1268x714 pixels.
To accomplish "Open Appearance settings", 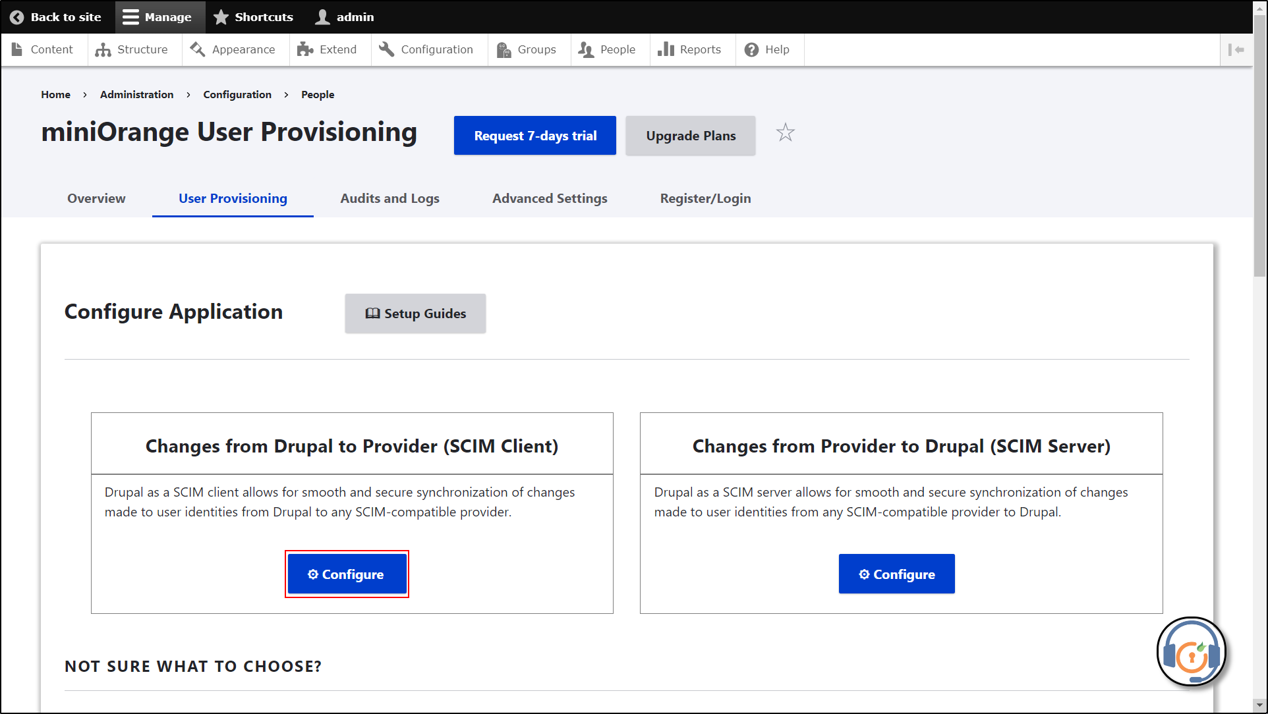I will tap(196, 49).
